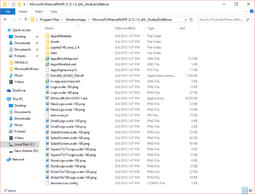Expand address bar history dropdown
Screen dimensions: 255x194
[186, 20]
